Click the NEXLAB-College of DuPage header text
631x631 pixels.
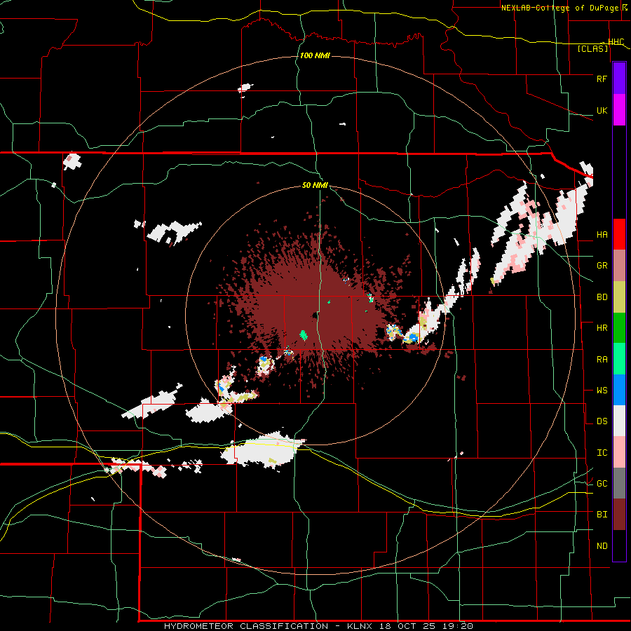coord(559,8)
